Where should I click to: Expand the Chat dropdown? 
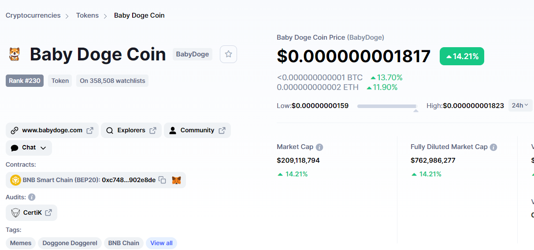(29, 148)
